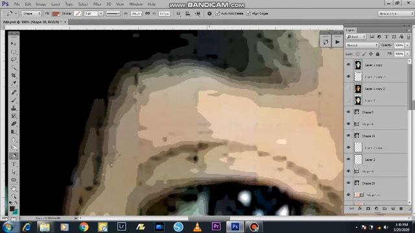Select the Eraser tool
415x233 pixels.
point(14,124)
